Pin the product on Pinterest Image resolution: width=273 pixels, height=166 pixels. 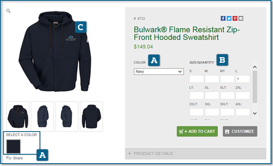point(235,18)
